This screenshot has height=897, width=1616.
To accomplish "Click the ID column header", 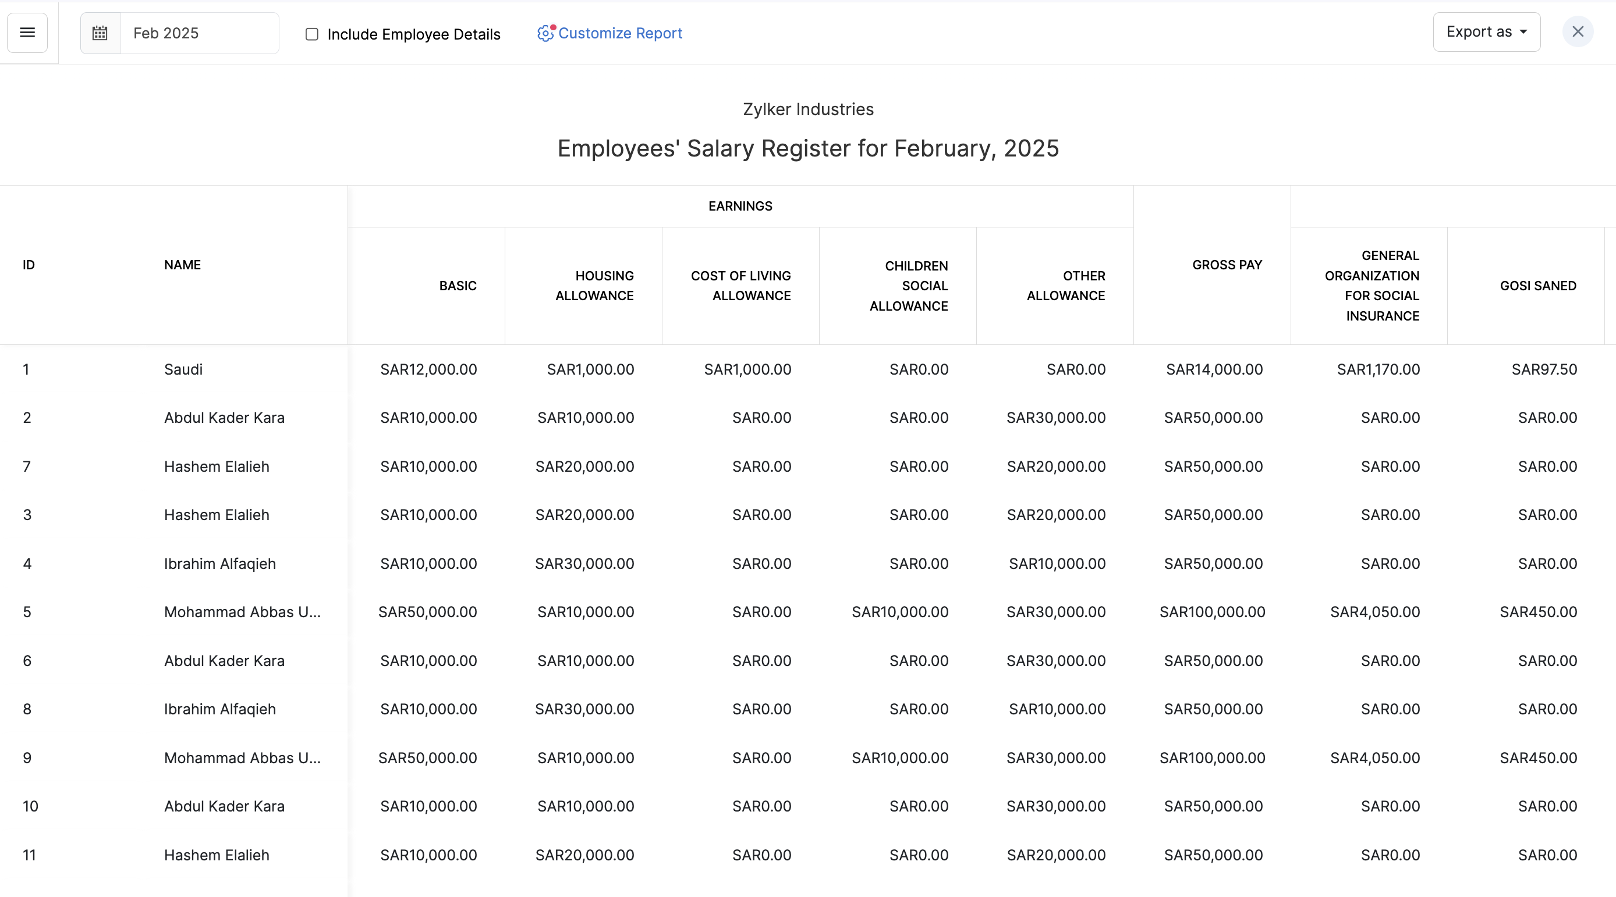I will coord(28,265).
